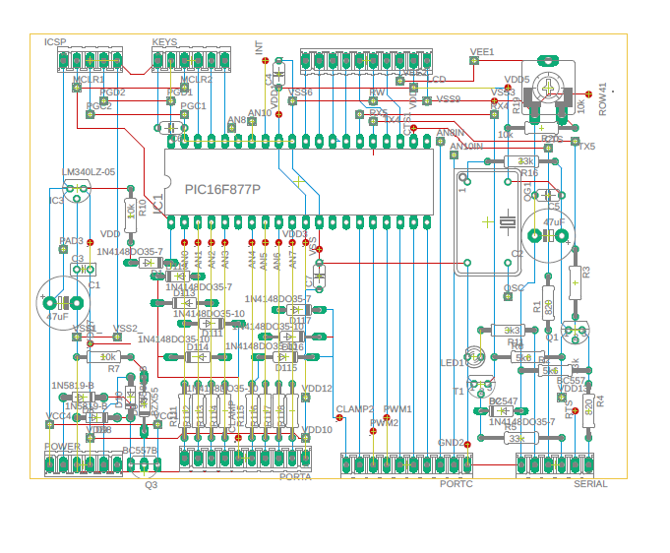Click the PGC2 label
Viewport: 670px width, 553px height.
(x=98, y=106)
